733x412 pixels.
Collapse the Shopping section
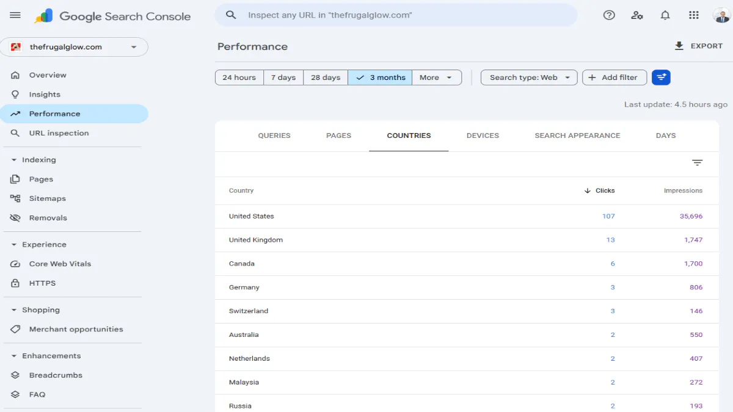point(35,310)
